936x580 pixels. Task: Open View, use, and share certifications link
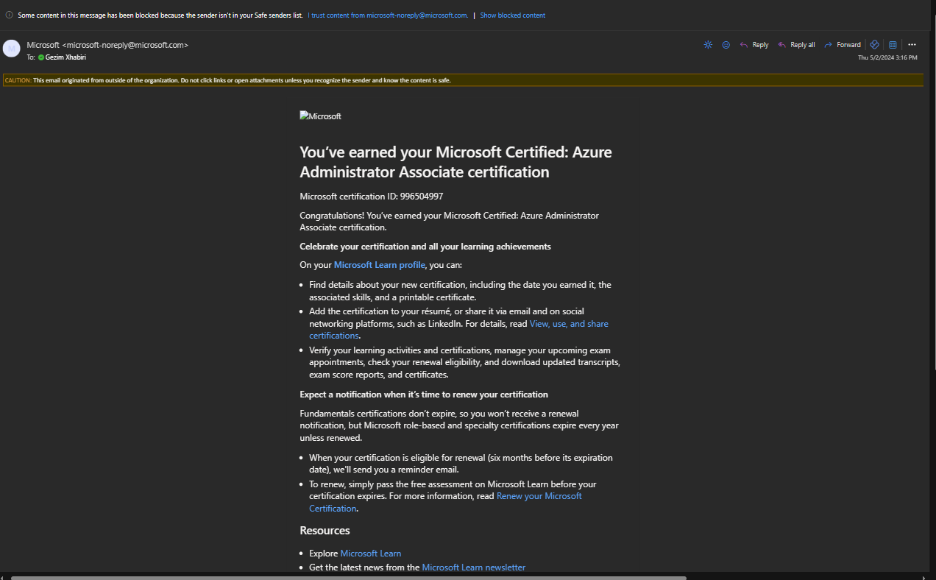[458, 330]
